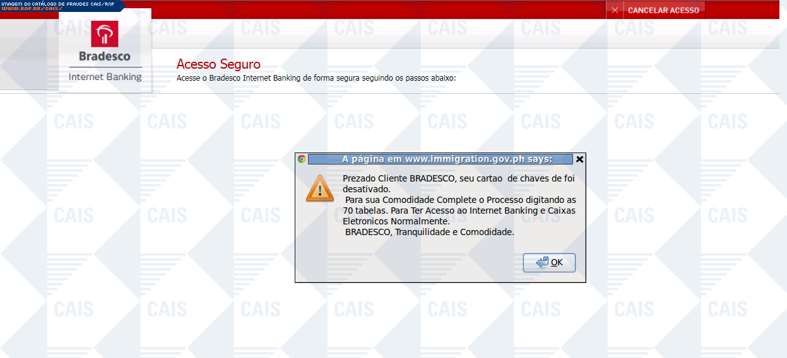Click the www.immigration.gov.ph address in title
The height and width of the screenshot is (358, 787).
pos(465,159)
